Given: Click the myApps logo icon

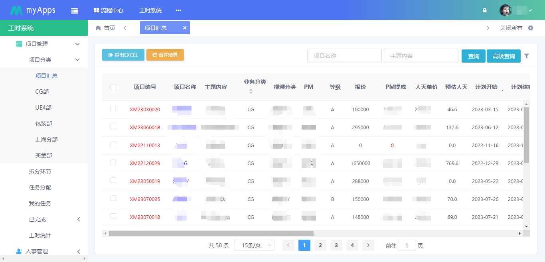Looking at the screenshot, I should click(17, 10).
